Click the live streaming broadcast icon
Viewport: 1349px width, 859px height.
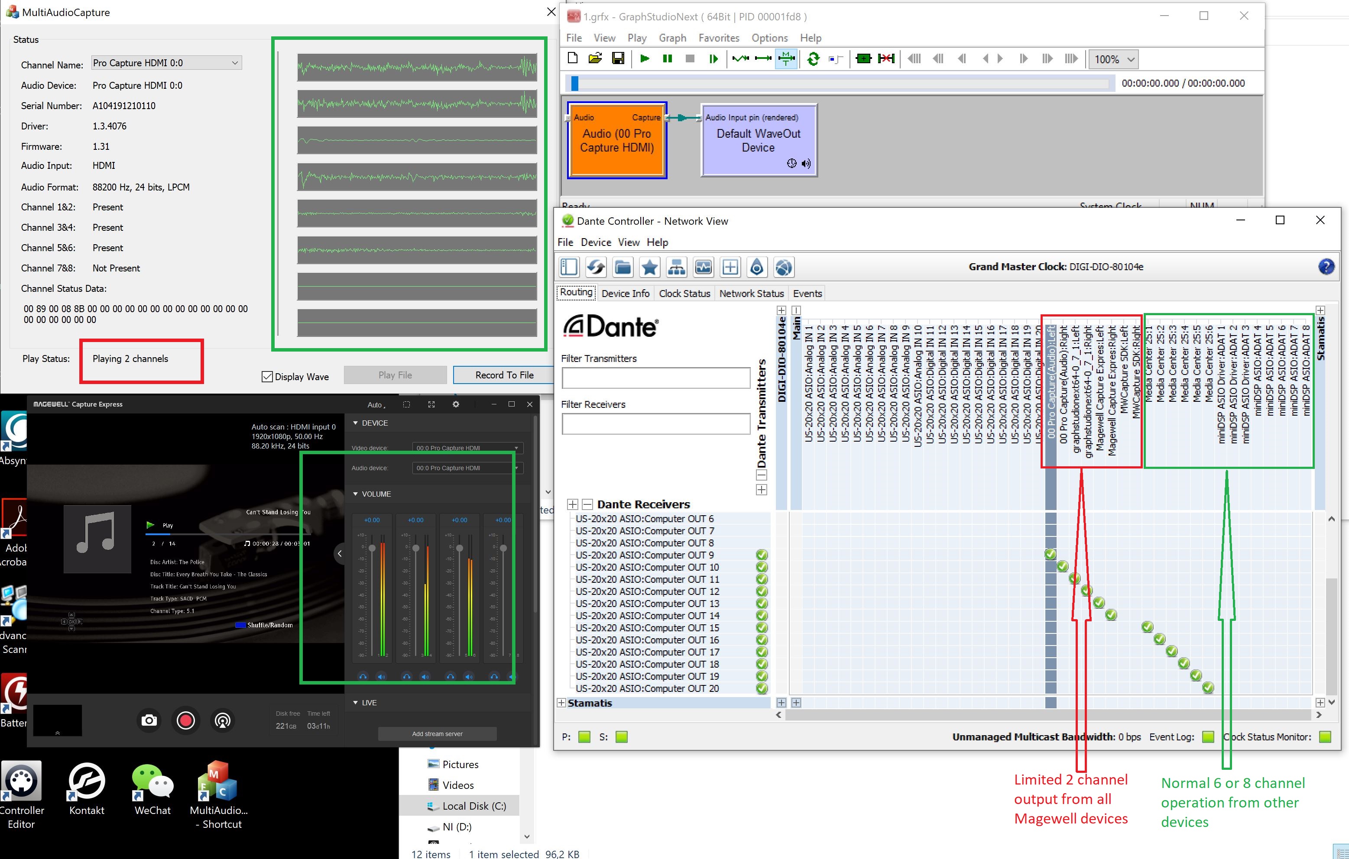pyautogui.click(x=222, y=720)
